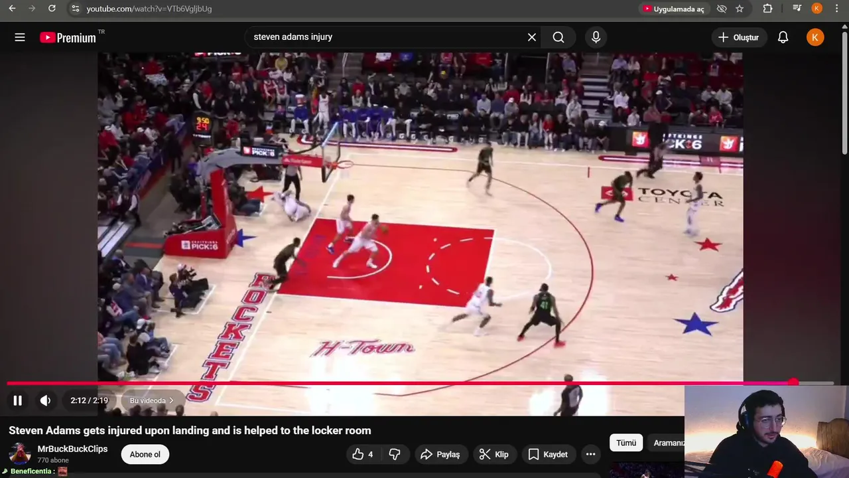The image size is (849, 478).
Task: Open browser extensions puzzle icon
Action: pos(767,9)
